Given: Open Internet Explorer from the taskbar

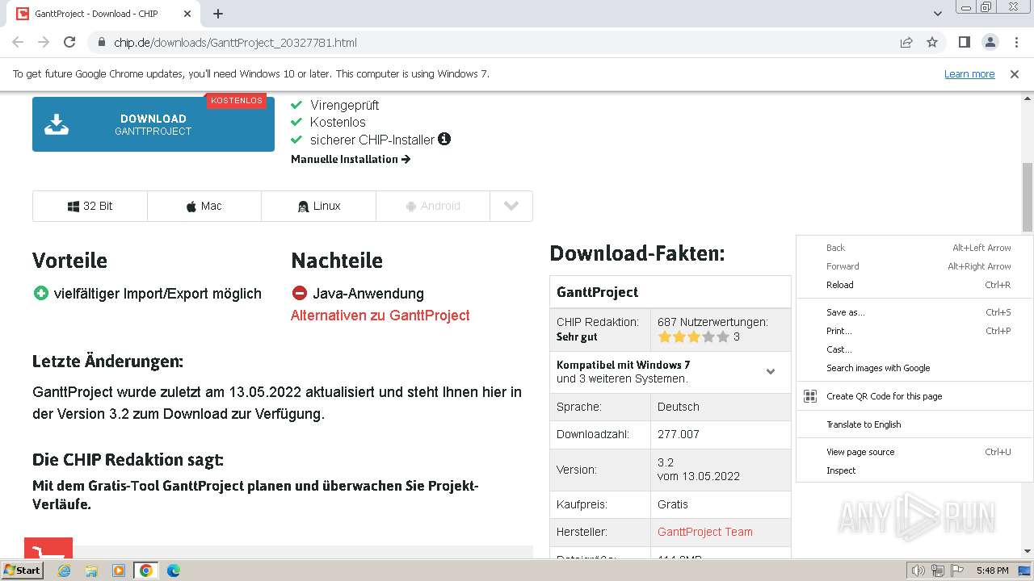Looking at the screenshot, I should [x=64, y=571].
